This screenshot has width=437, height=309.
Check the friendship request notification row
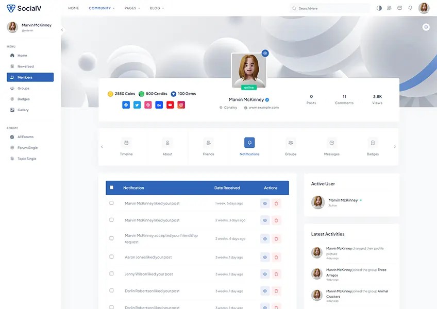[x=111, y=238]
